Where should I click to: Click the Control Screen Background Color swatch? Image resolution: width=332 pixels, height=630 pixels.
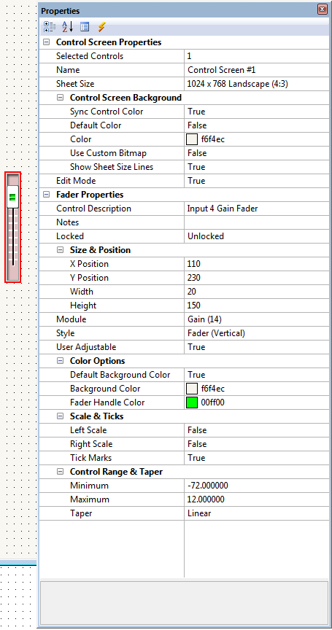click(192, 139)
